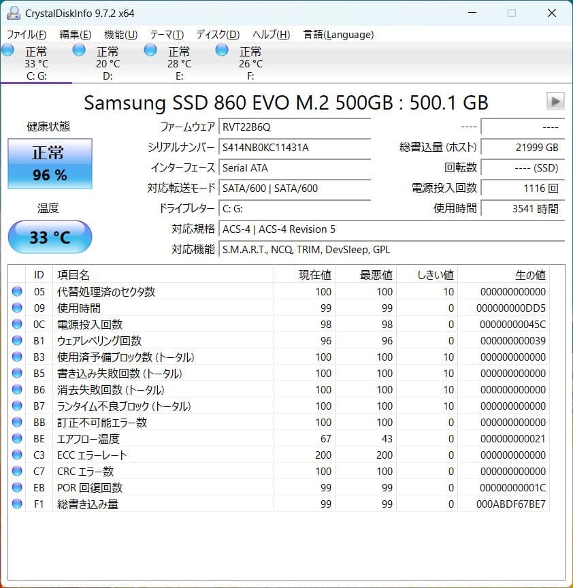Click the 33°C temperature gauge
This screenshot has width=573, height=588.
coord(49,237)
